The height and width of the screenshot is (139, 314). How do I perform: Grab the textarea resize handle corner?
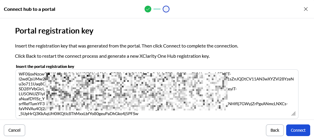(293, 114)
